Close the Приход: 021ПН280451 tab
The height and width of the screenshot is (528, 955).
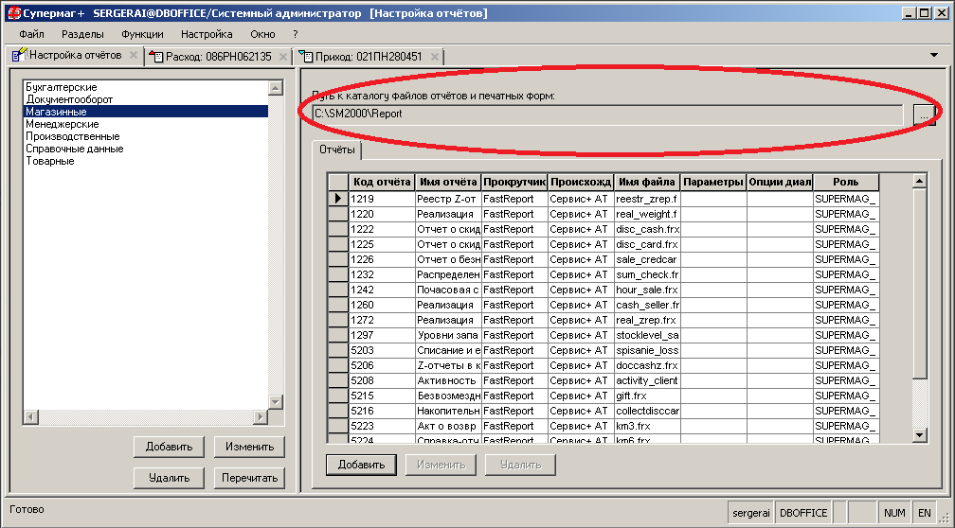(x=435, y=57)
